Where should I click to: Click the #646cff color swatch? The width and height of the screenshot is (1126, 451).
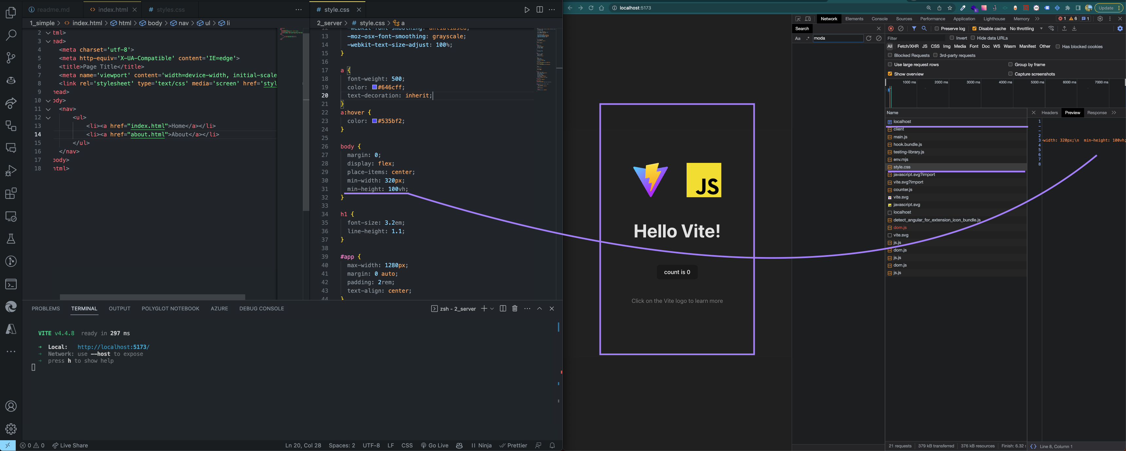[374, 87]
